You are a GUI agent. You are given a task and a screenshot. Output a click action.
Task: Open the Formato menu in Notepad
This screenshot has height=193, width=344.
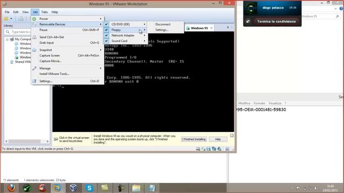pyautogui.click(x=259, y=103)
